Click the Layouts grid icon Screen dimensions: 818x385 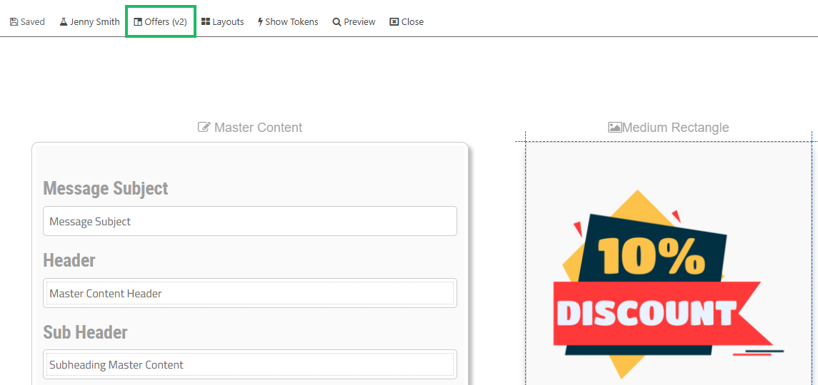click(206, 22)
